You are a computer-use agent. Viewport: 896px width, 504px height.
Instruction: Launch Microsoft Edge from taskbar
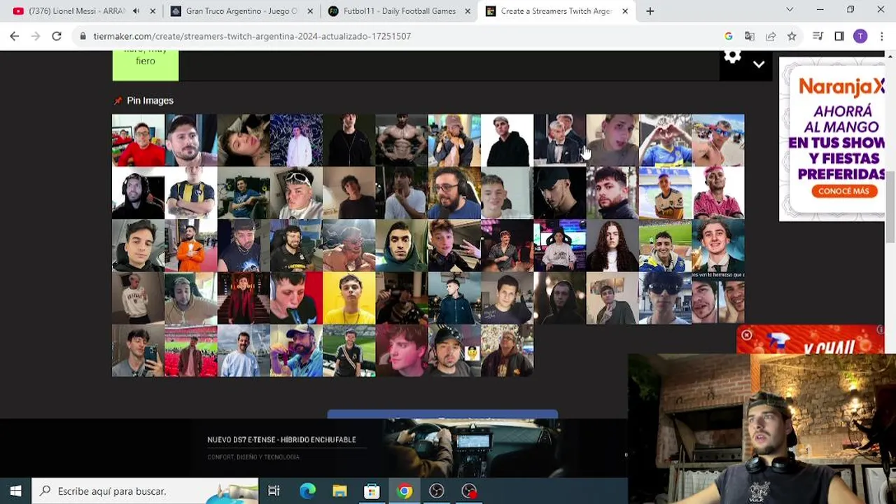(307, 491)
